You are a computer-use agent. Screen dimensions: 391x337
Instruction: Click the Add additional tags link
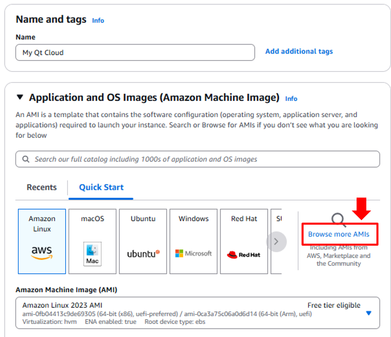(299, 51)
